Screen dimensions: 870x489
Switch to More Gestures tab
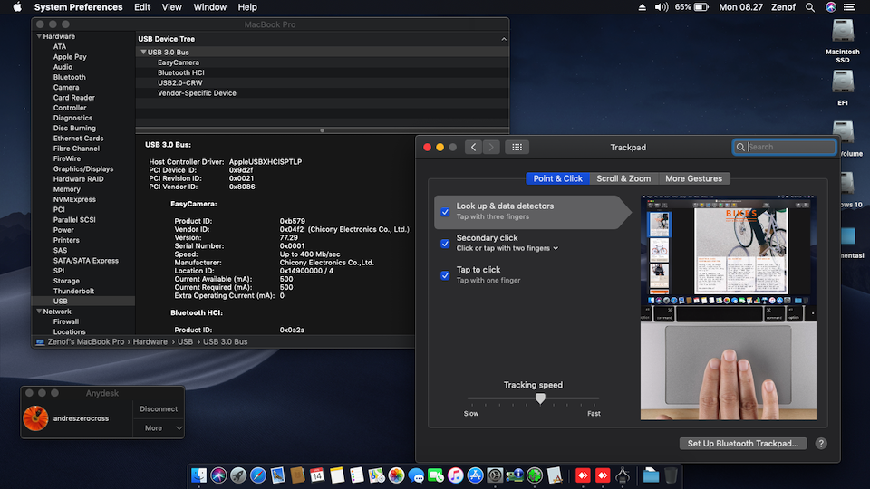coord(693,178)
